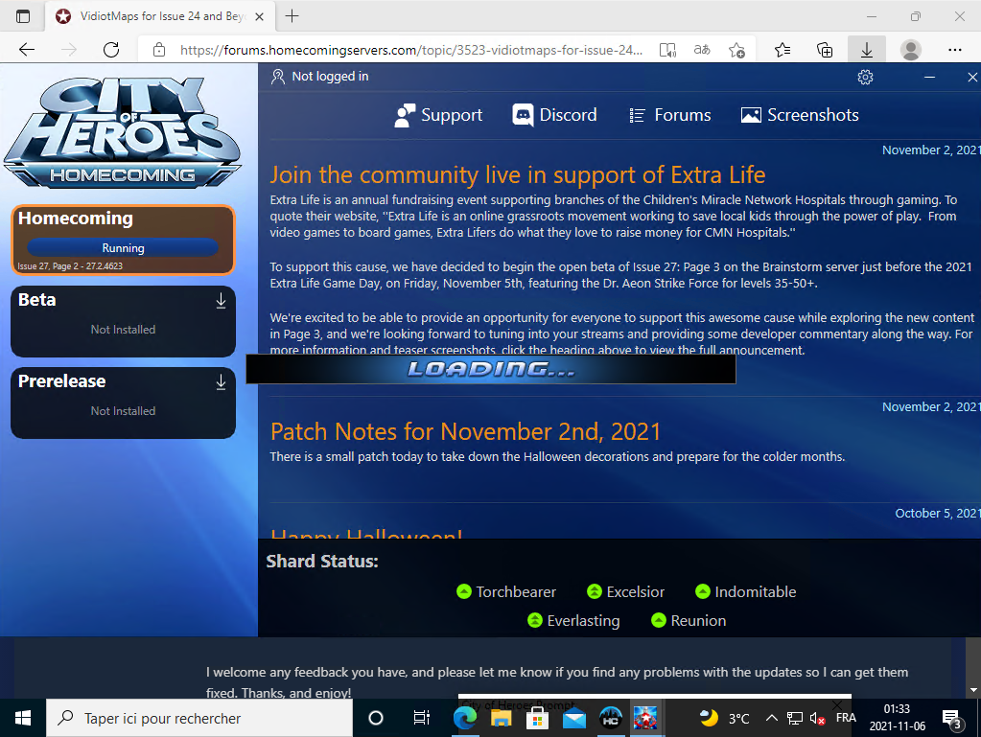
Task: Click the Excelsior shard status icon
Action: pos(595,591)
